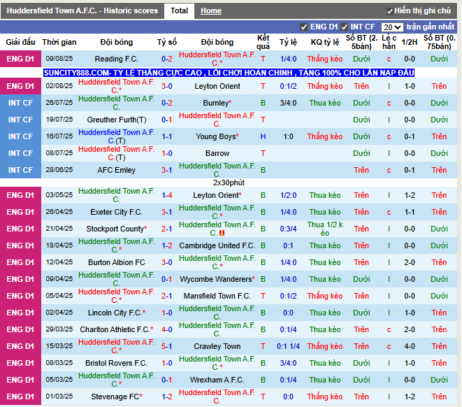Screen dimensions: 462x407
Task: Switch to the Total tab
Action: [x=179, y=11]
